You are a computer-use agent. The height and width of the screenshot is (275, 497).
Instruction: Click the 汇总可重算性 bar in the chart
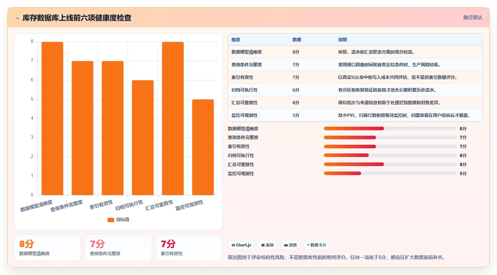[x=173, y=118]
